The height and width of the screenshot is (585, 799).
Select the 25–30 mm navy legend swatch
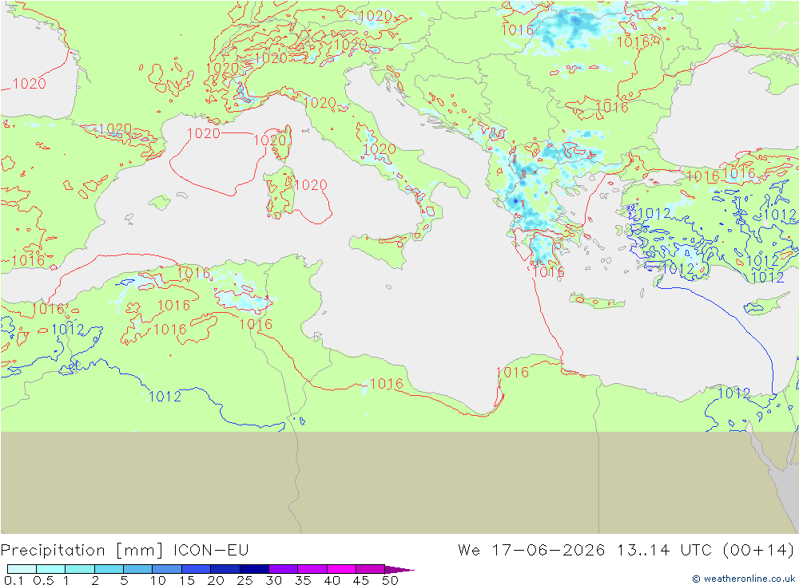click(254, 569)
